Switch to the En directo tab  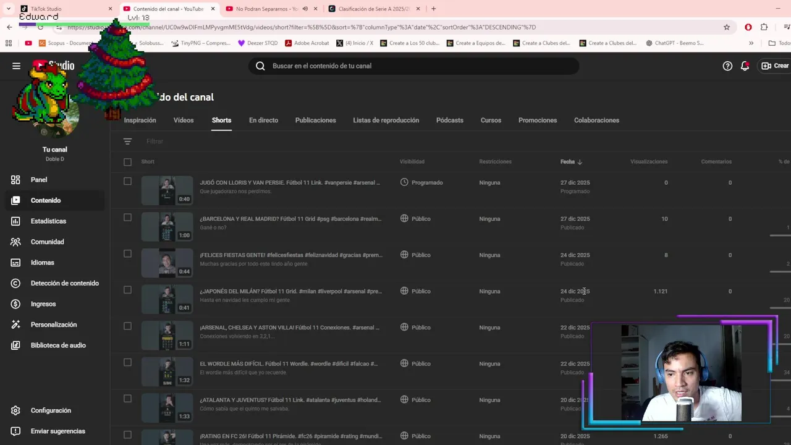(263, 121)
